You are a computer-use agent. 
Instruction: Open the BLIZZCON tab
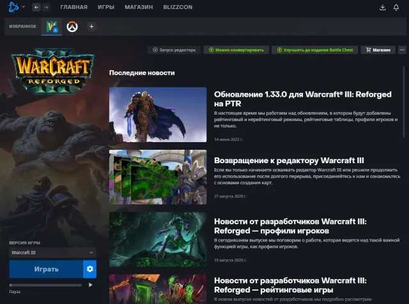click(178, 7)
